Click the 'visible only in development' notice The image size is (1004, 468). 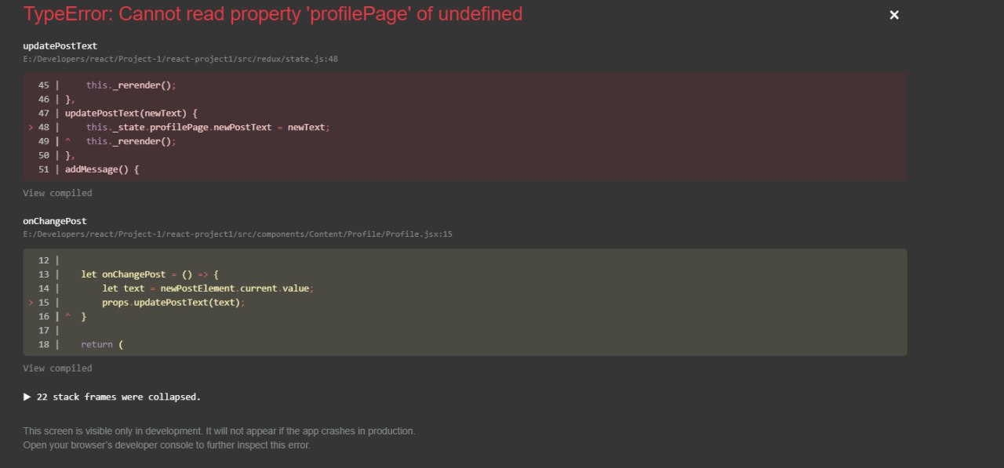219,431
